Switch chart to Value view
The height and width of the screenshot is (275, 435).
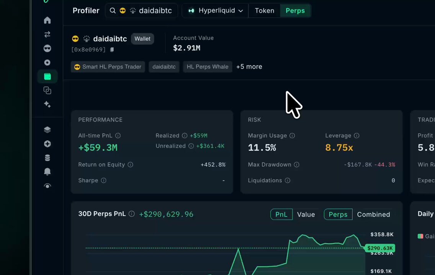click(306, 214)
